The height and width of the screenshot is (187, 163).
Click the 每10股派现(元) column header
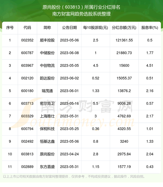[x=96, y=28]
